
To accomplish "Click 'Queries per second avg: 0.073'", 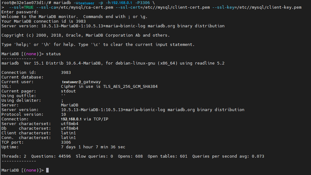I will (x=228, y=156).
